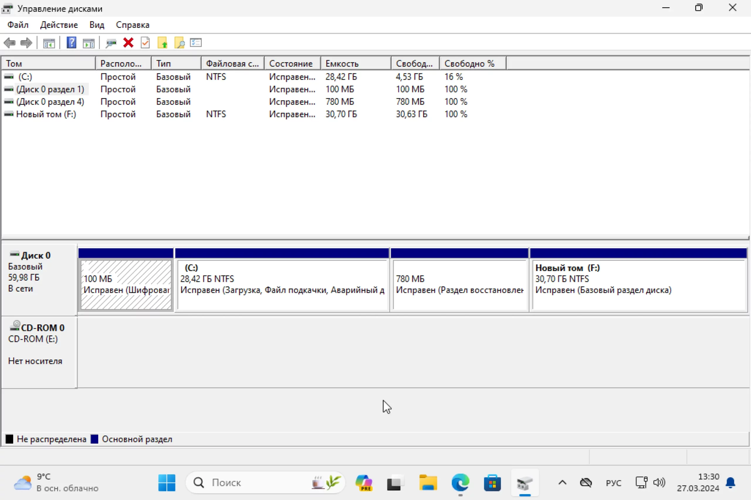
Task: Open the Действие menu
Action: (x=59, y=25)
